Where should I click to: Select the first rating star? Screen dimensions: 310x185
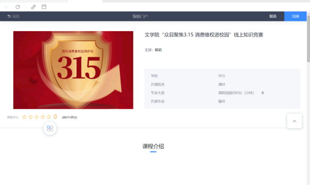(25, 117)
